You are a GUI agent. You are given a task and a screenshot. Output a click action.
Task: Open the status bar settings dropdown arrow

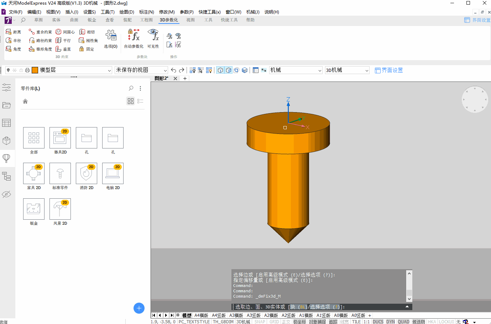475,322
